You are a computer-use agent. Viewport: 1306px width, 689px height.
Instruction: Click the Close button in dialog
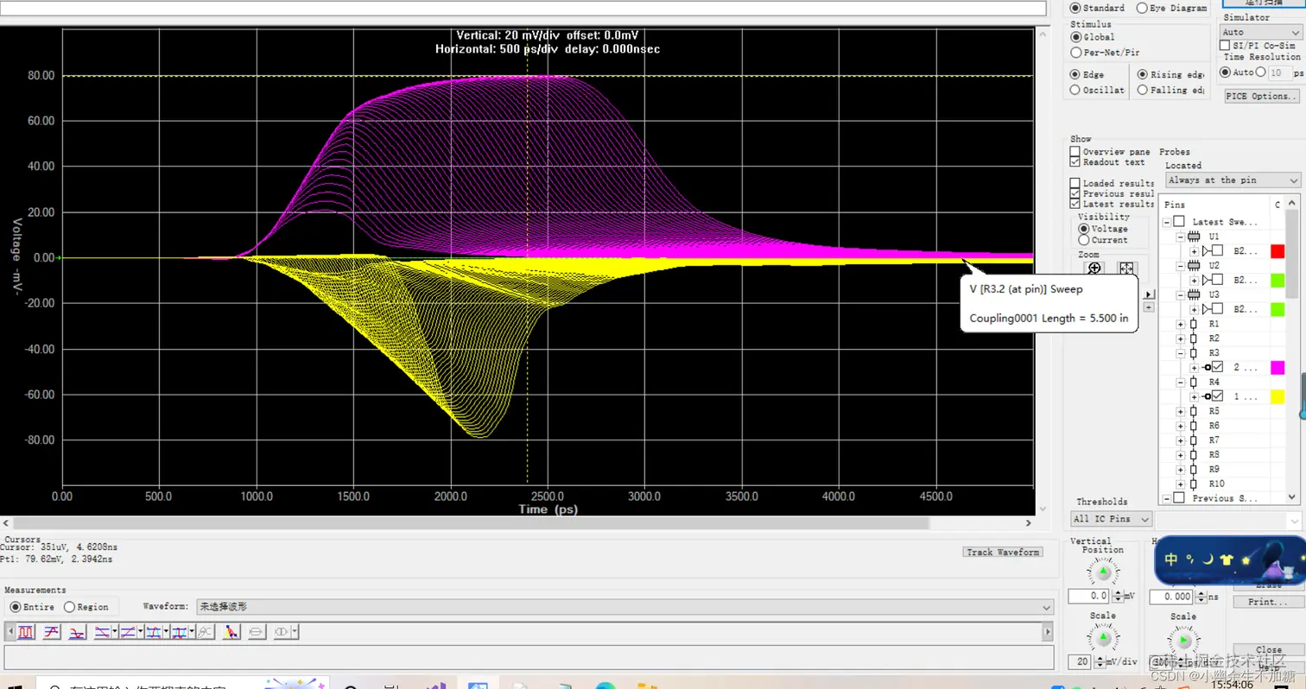[1269, 649]
